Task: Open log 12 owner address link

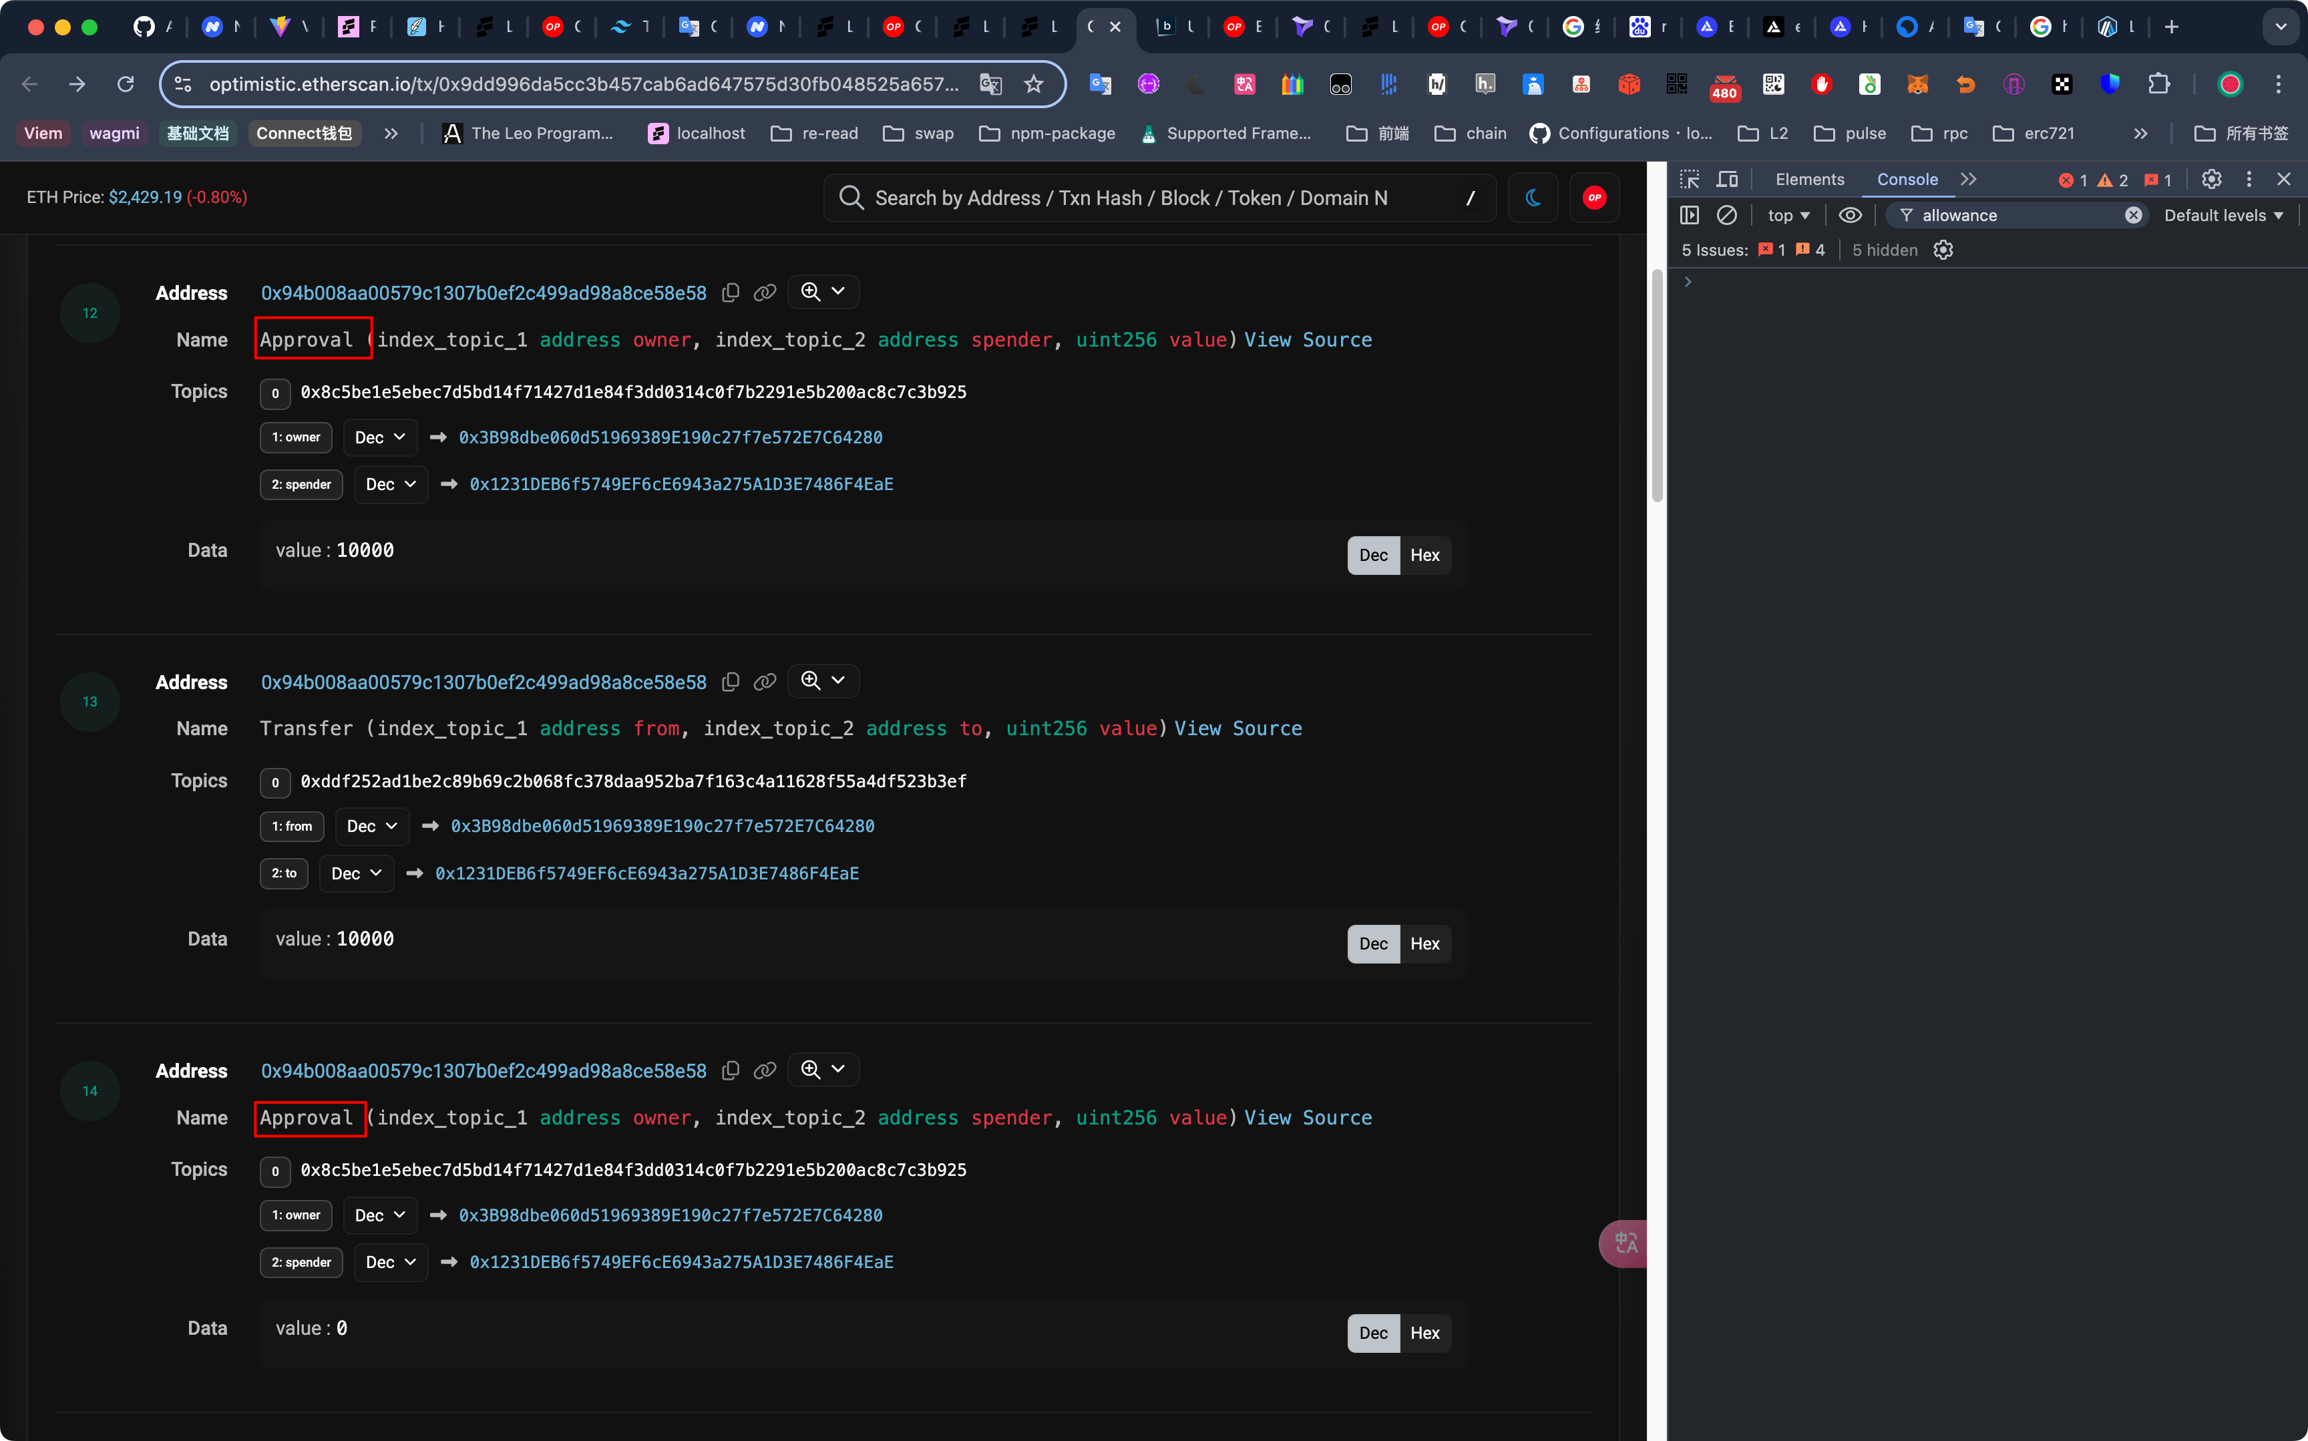Action: [x=671, y=437]
